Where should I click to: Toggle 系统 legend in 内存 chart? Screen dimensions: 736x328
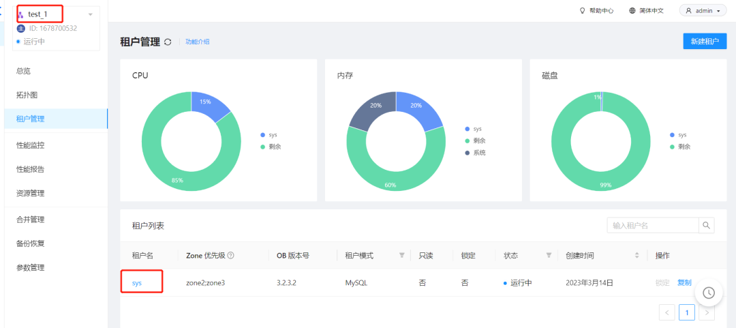(475, 153)
